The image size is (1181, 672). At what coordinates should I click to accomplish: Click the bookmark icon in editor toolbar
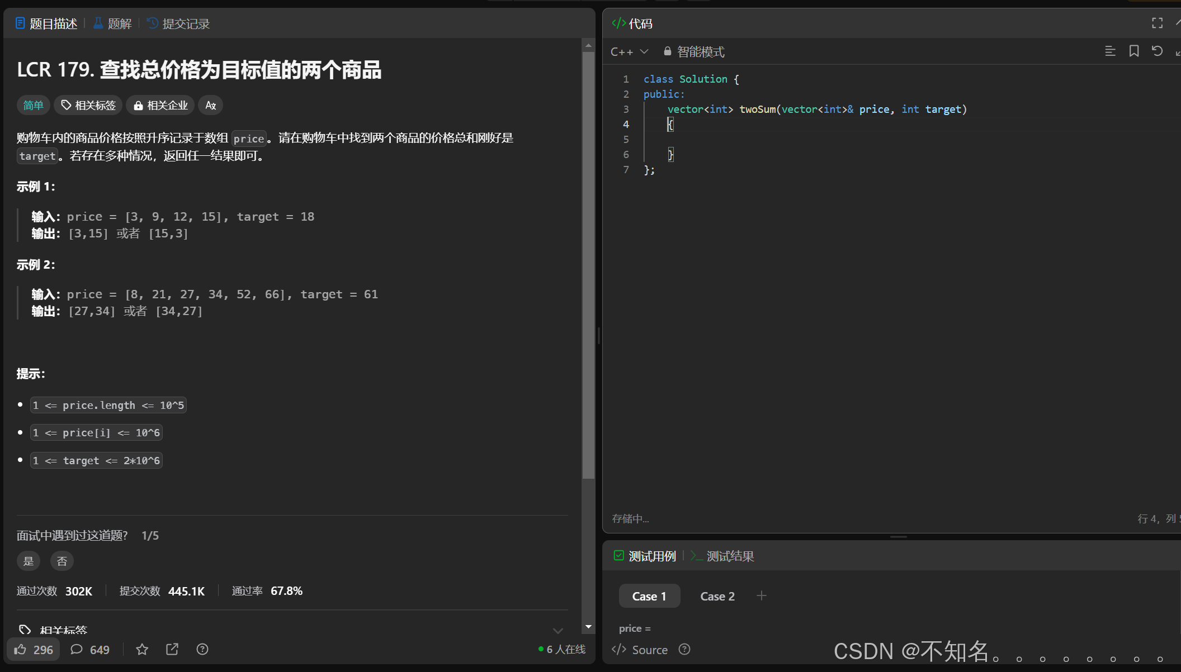(x=1133, y=51)
